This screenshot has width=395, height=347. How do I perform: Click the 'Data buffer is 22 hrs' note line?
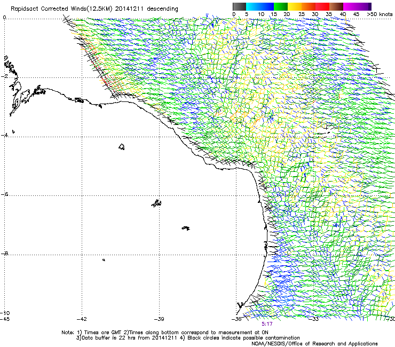tap(188, 338)
